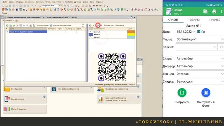Viewport: 224px width, 126px height.
Task: Add a new color with green plus
Action: click(90, 26)
